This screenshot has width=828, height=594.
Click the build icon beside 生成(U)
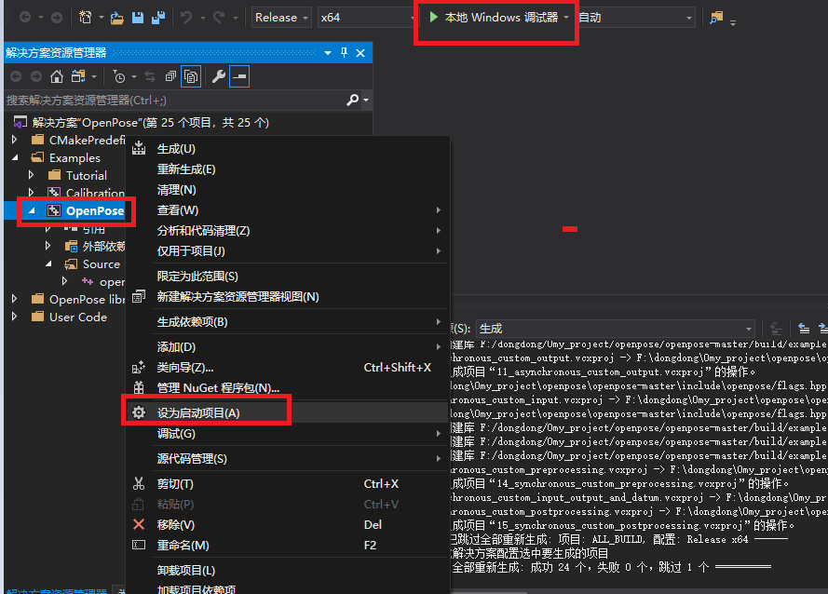(x=139, y=148)
